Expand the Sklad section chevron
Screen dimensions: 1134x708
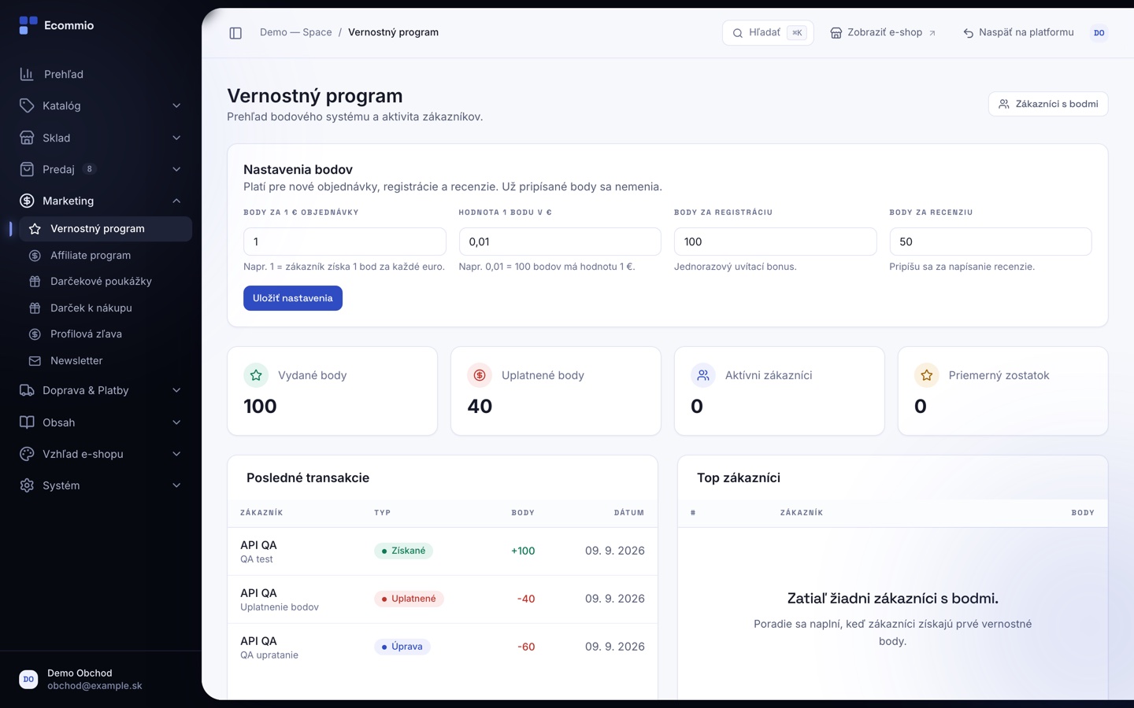[176, 138]
